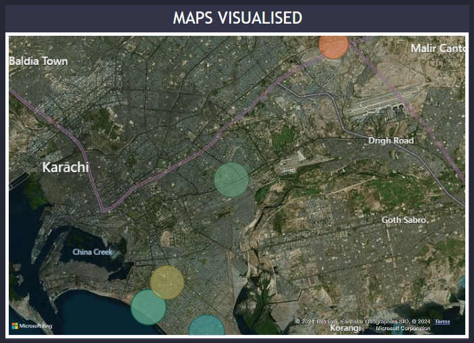The height and width of the screenshot is (343, 474).
Task: Click the Goth Sabro label
Action: (x=404, y=219)
